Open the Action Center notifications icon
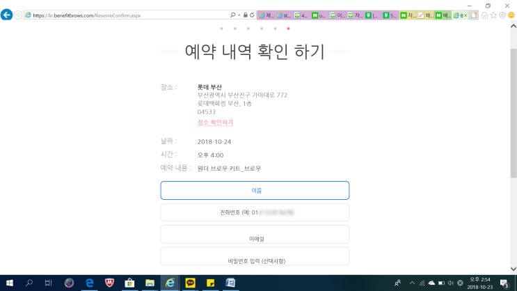This screenshot has height=291, width=517. pos(504,283)
